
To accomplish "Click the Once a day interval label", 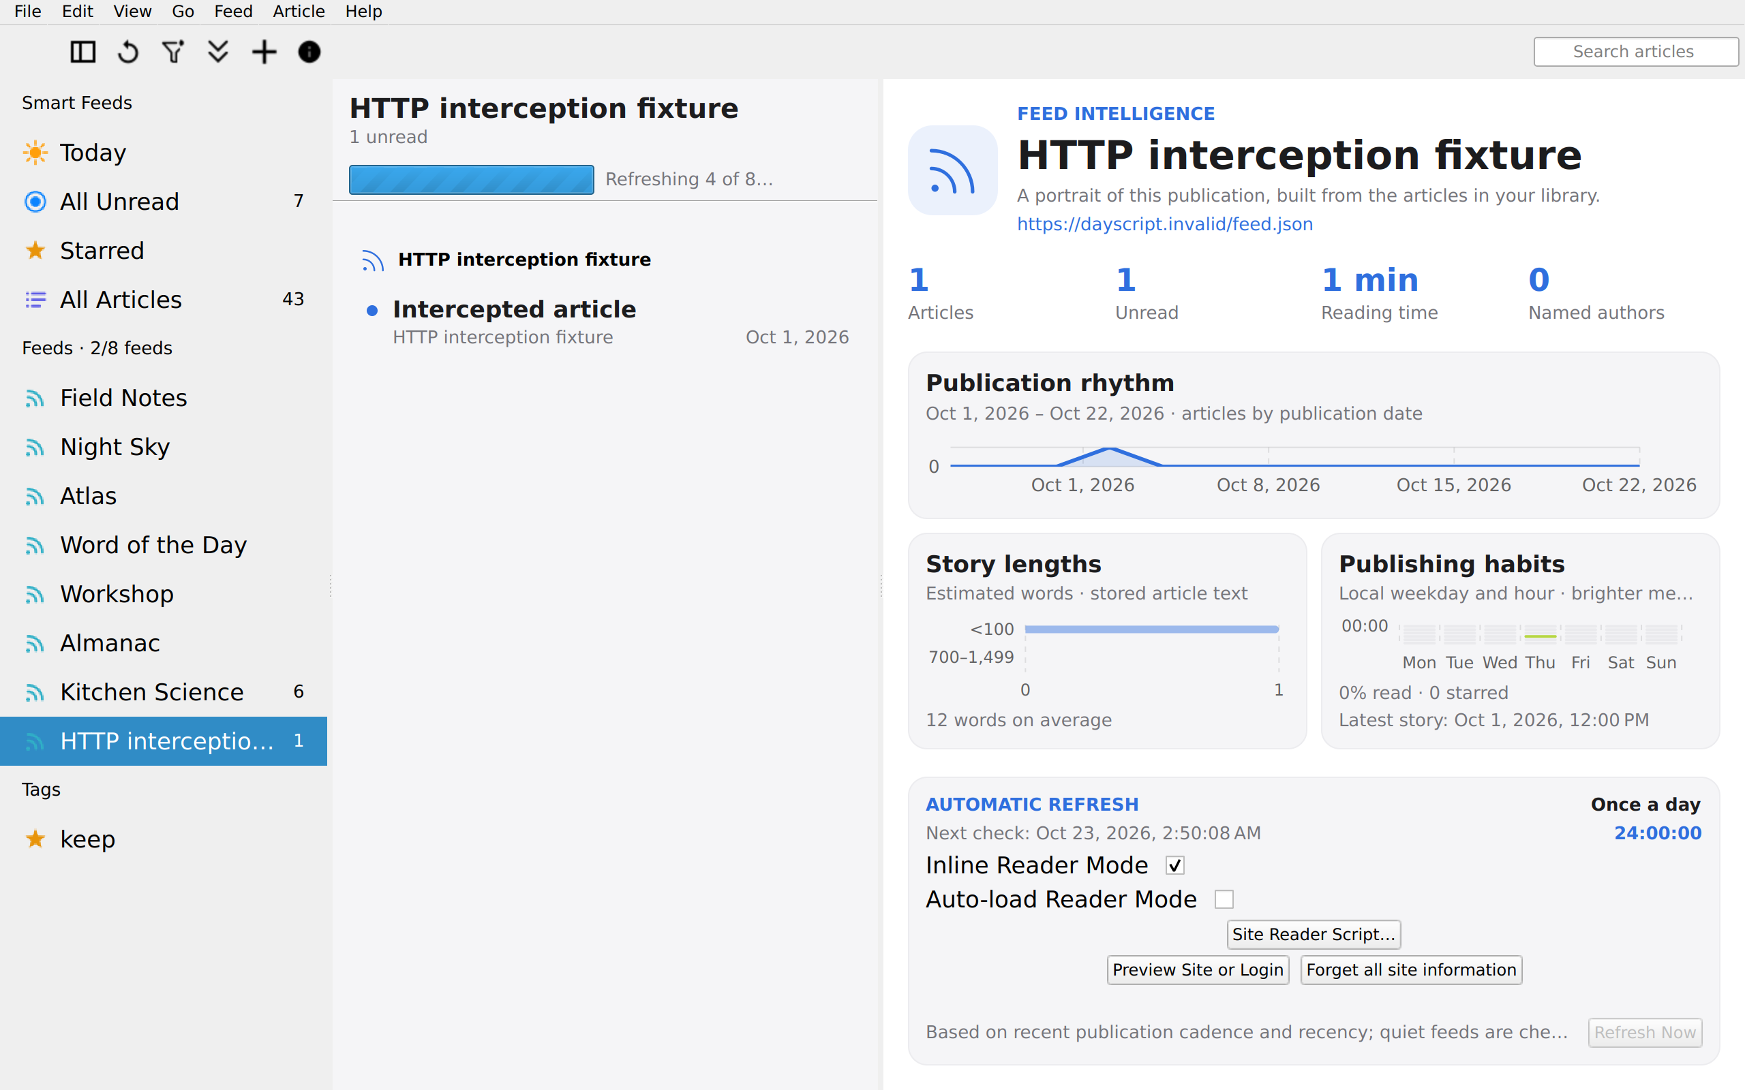I will click(1645, 805).
